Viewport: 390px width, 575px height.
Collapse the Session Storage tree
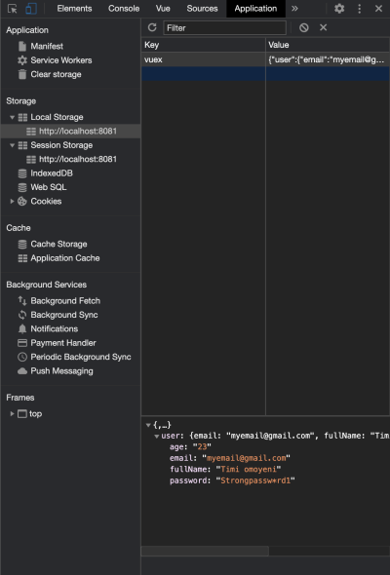[x=12, y=145]
